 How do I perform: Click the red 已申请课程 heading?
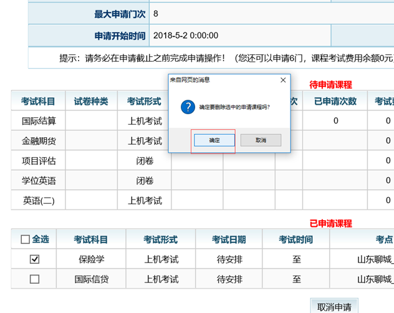click(330, 223)
